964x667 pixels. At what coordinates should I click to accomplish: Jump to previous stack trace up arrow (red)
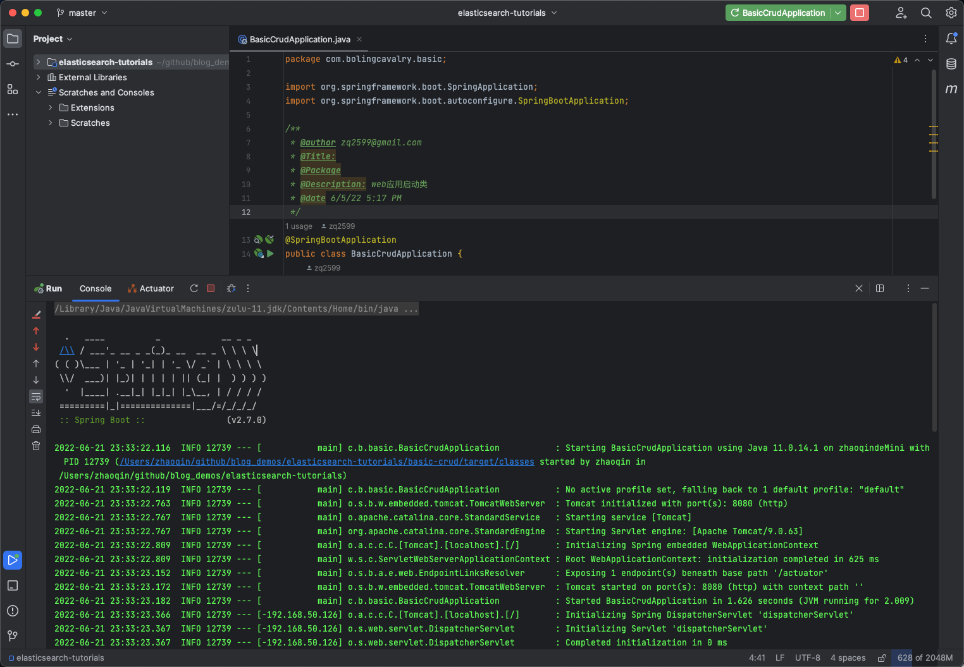[x=36, y=331]
